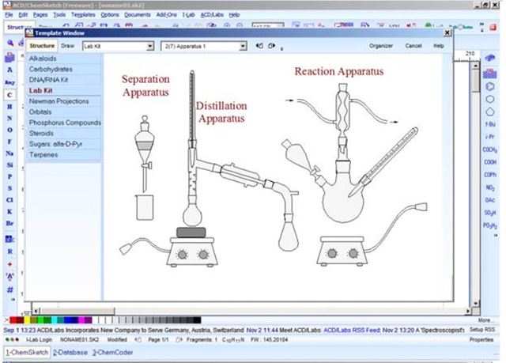This screenshot has width=506, height=363.
Task: Select the Bromine (Br) atom tool
Action: point(9,223)
